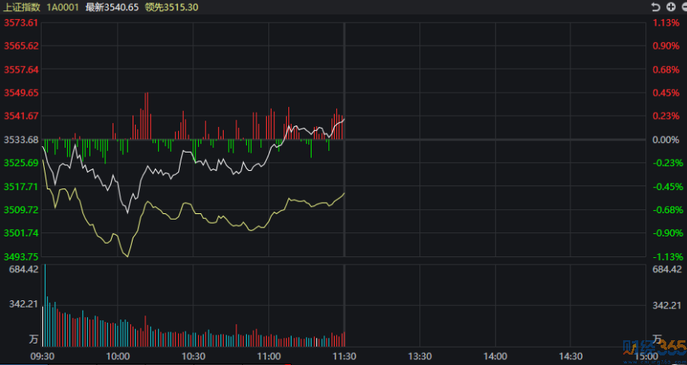The width and height of the screenshot is (687, 365).
Task: Click the 10:00 time axis marker
Action: pos(117,356)
